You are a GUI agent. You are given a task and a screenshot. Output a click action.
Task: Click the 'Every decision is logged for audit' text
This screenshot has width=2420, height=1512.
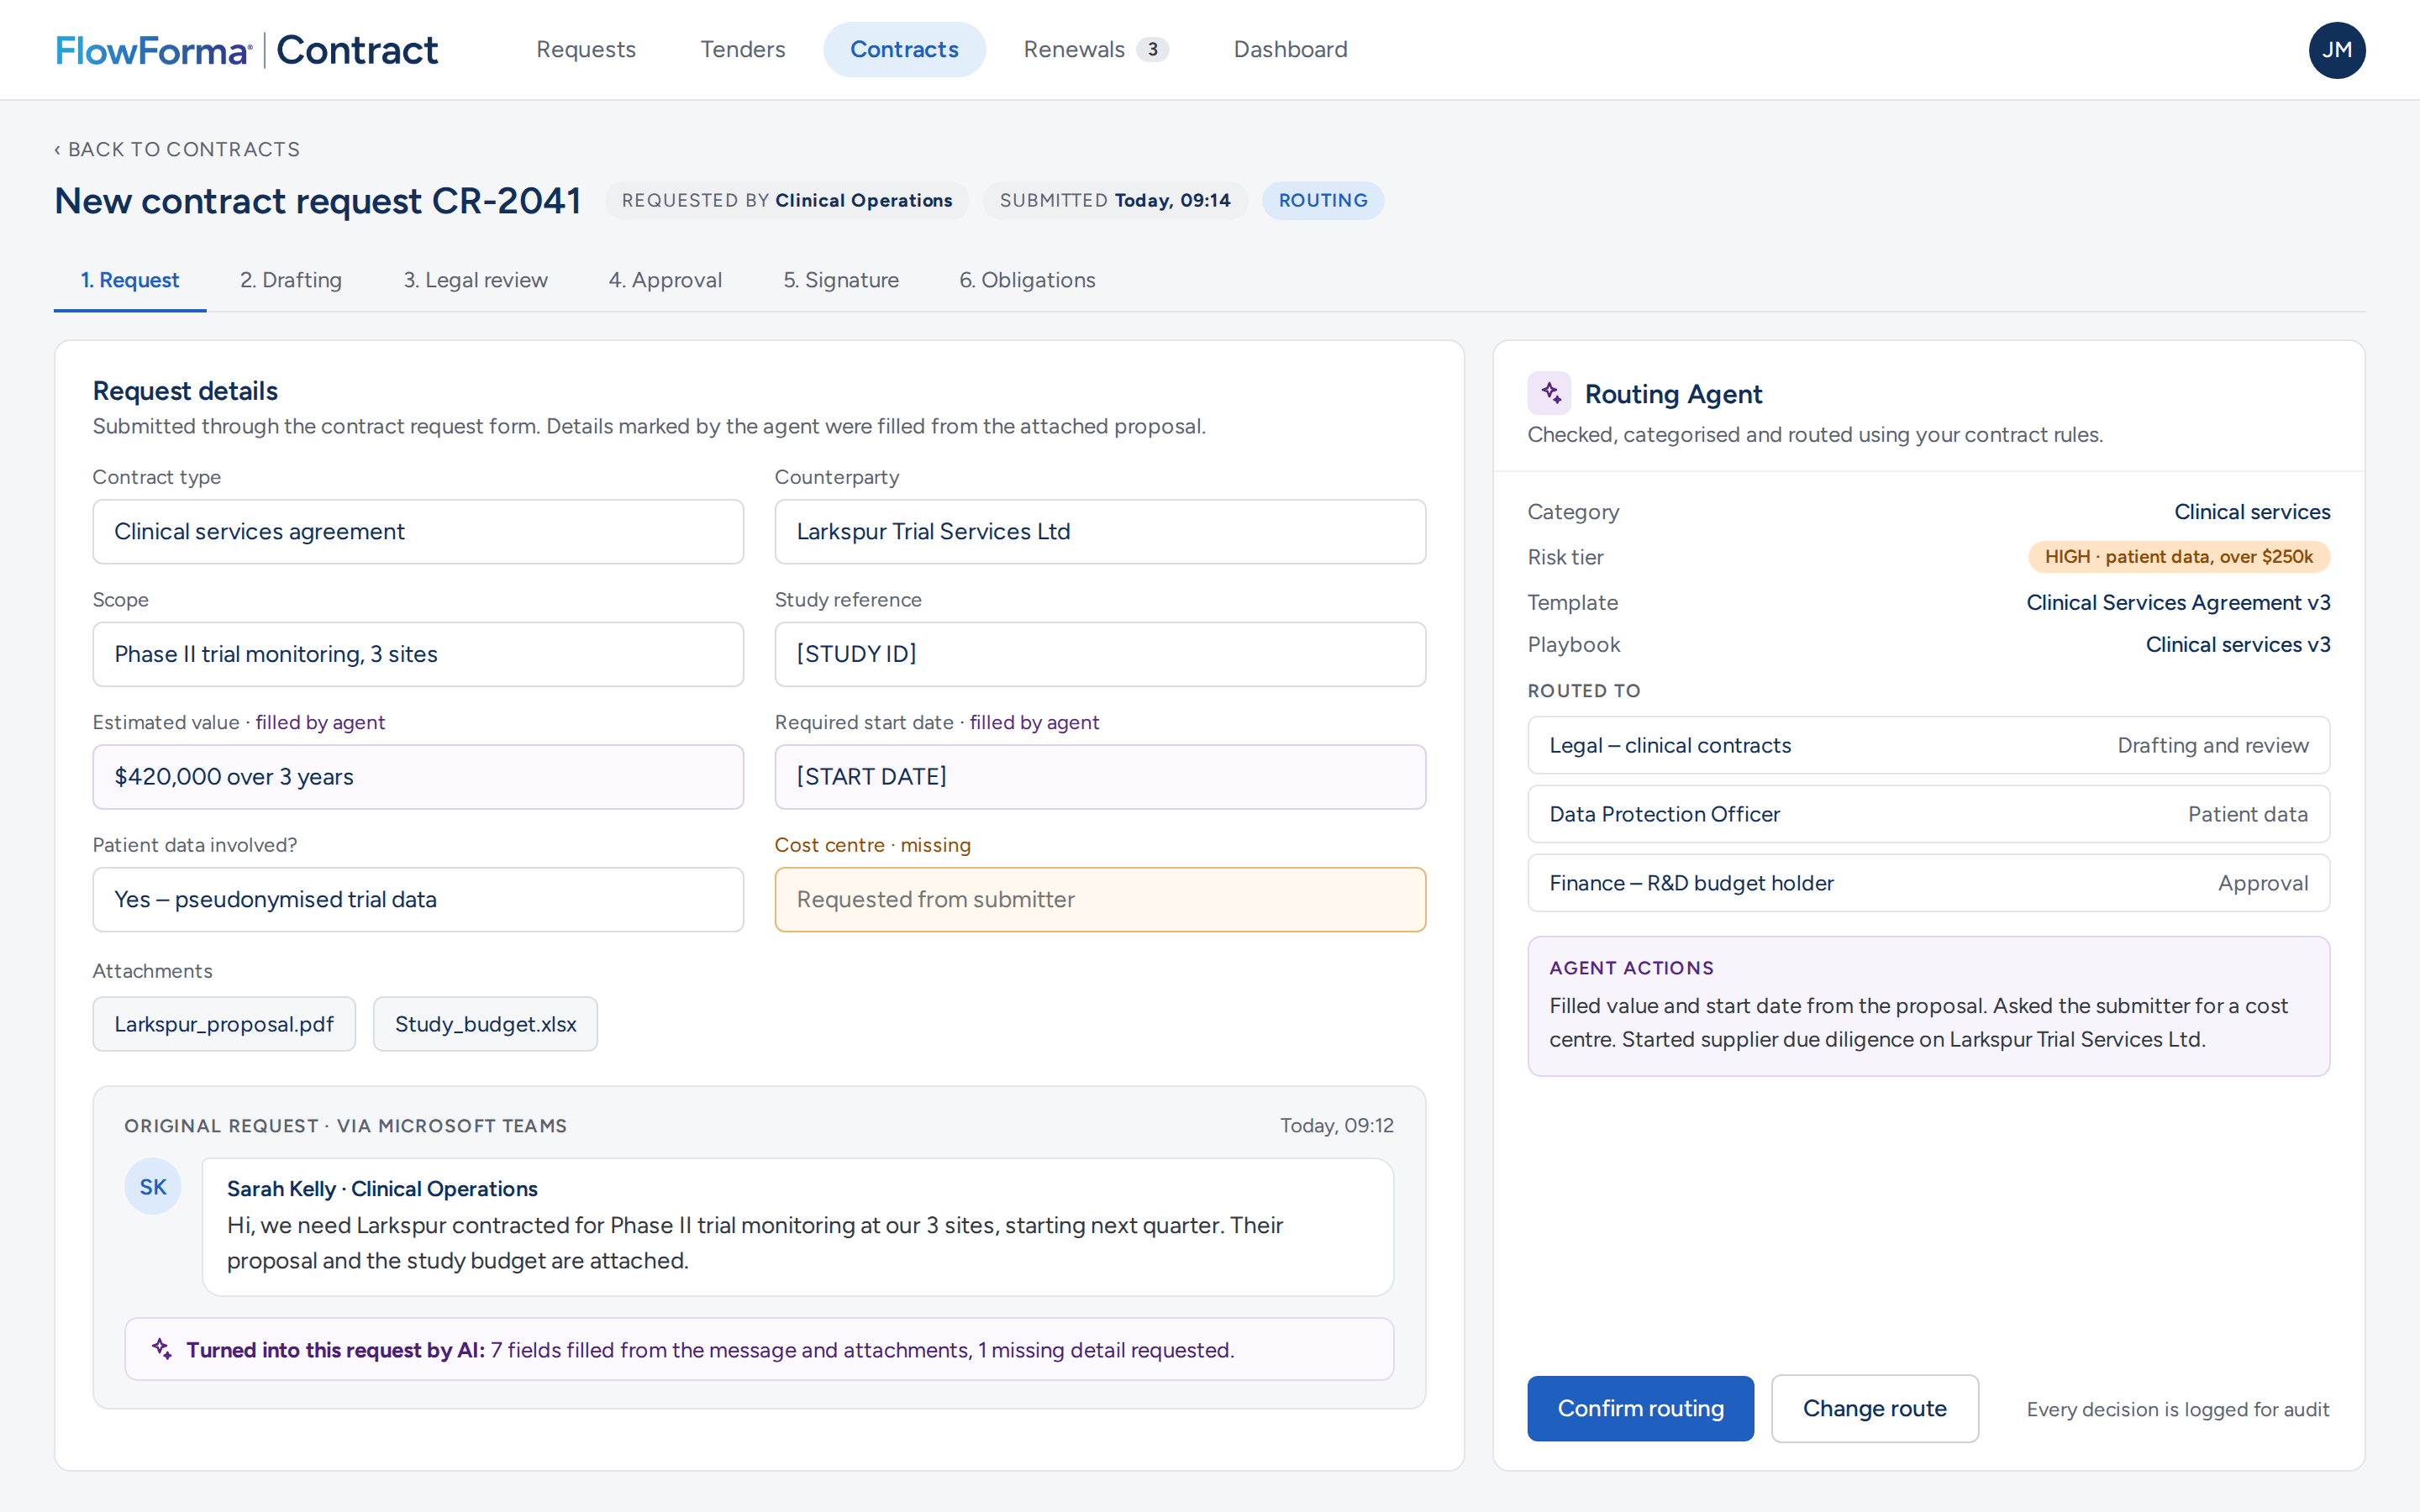pos(2178,1409)
